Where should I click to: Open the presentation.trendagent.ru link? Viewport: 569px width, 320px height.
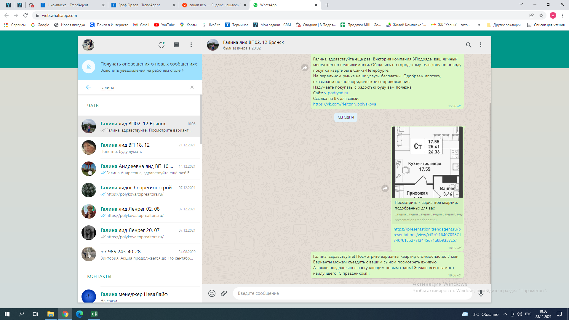[427, 235]
